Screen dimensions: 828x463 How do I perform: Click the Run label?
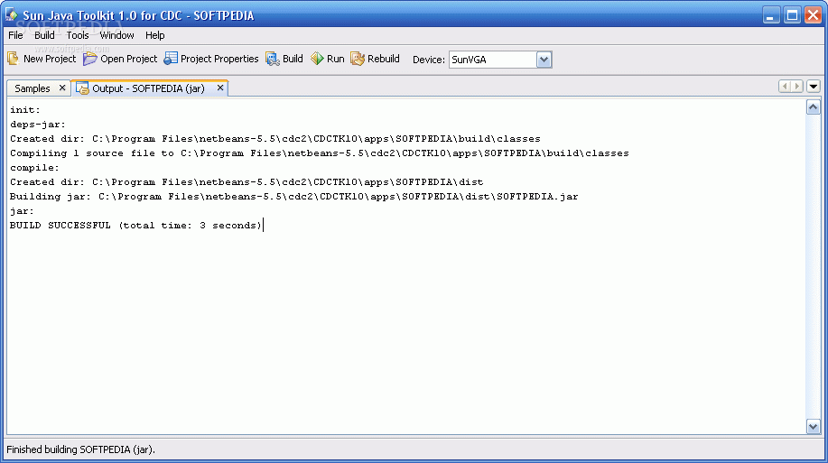335,59
